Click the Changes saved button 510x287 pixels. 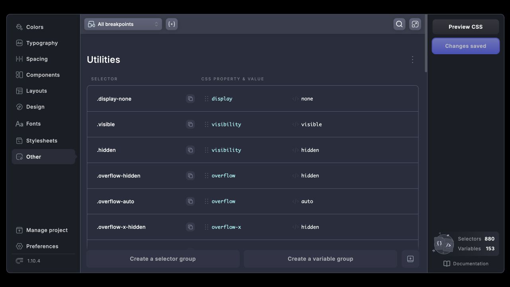[x=465, y=46]
